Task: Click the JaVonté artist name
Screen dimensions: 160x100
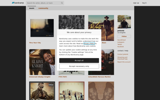Action: click(x=121, y=31)
